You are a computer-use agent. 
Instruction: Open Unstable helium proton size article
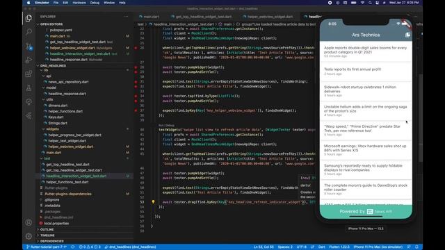[x=366, y=110]
